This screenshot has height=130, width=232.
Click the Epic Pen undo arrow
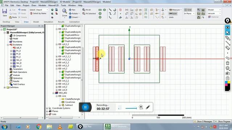(228, 58)
